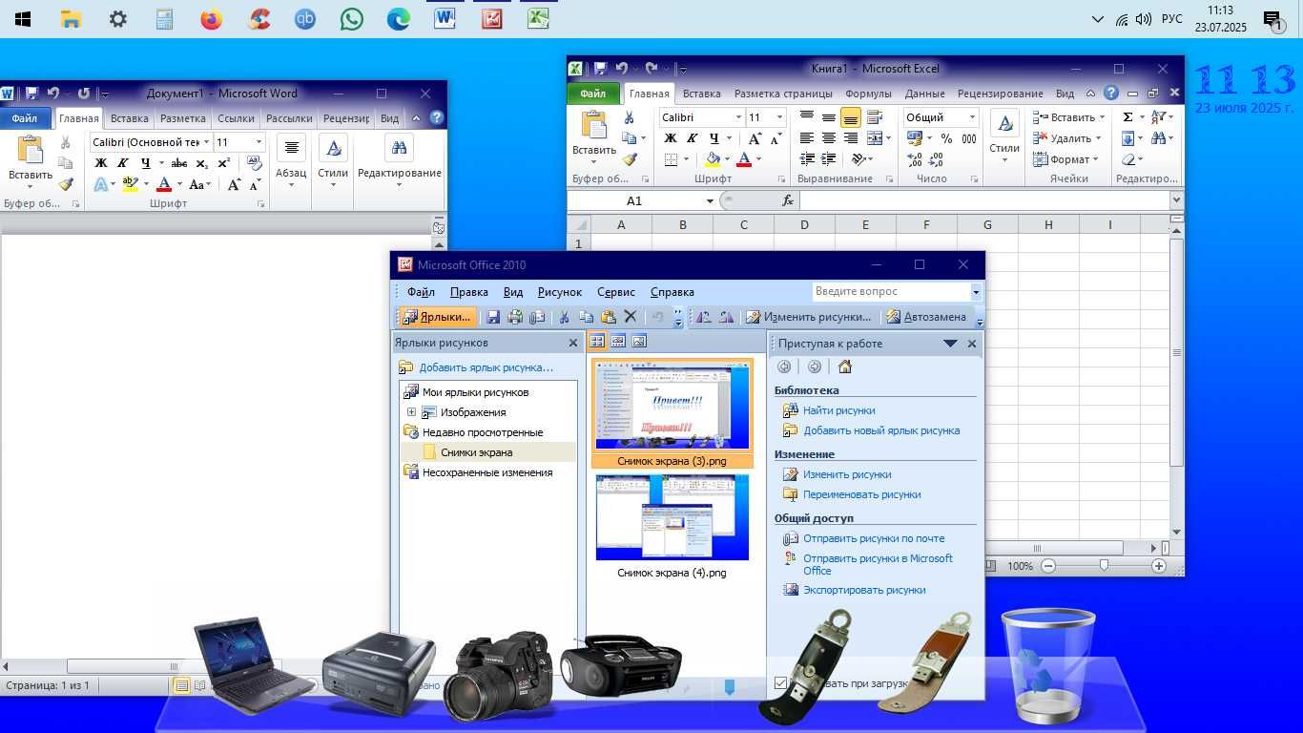Click Word text highlight color button
Image resolution: width=1303 pixels, height=733 pixels.
[130, 184]
